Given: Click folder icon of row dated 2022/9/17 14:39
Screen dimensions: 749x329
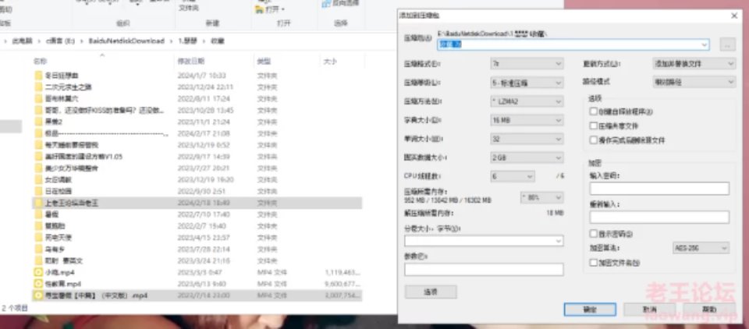Looking at the screenshot, I should click(39, 157).
